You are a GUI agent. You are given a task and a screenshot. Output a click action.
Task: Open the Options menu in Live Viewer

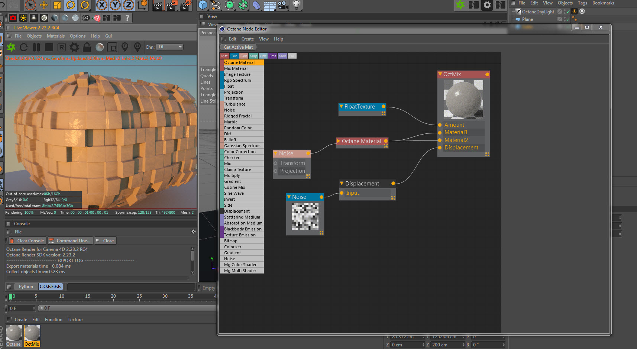click(x=78, y=36)
